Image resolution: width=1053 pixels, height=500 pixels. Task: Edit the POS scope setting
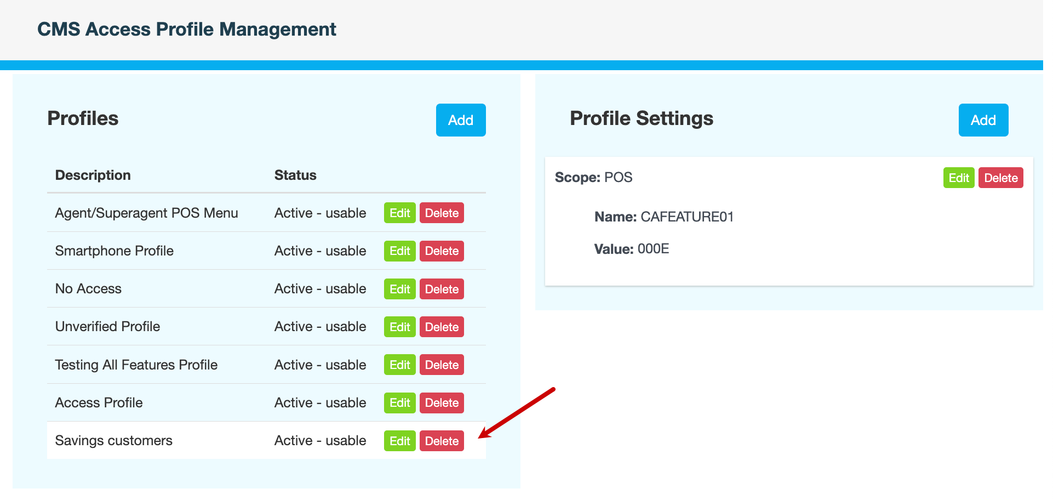958,178
